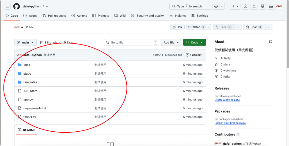This screenshot has width=289, height=146.
Task: Open the Packages heading link
Action: pyautogui.click(x=222, y=111)
